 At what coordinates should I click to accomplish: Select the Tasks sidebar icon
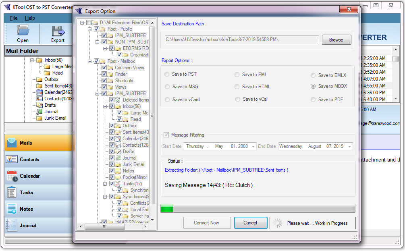coord(12,192)
